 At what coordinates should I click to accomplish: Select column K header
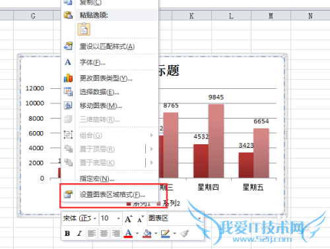(191, 16)
